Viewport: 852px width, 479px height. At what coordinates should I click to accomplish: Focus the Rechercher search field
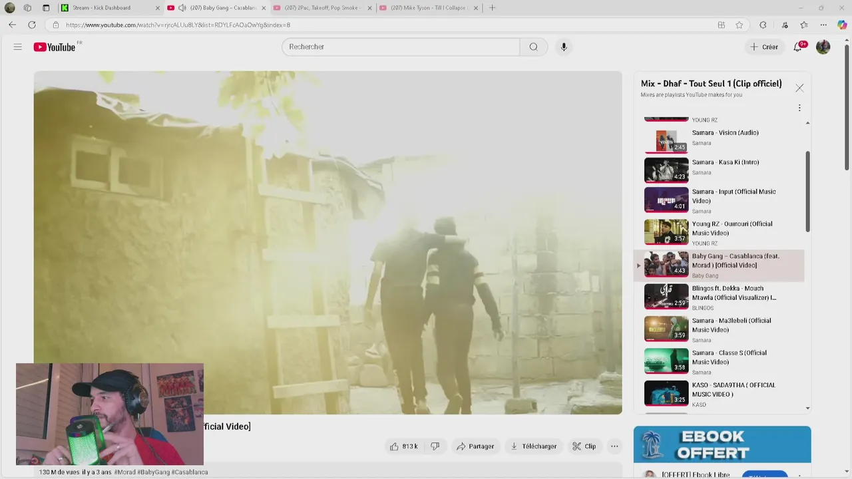point(401,47)
